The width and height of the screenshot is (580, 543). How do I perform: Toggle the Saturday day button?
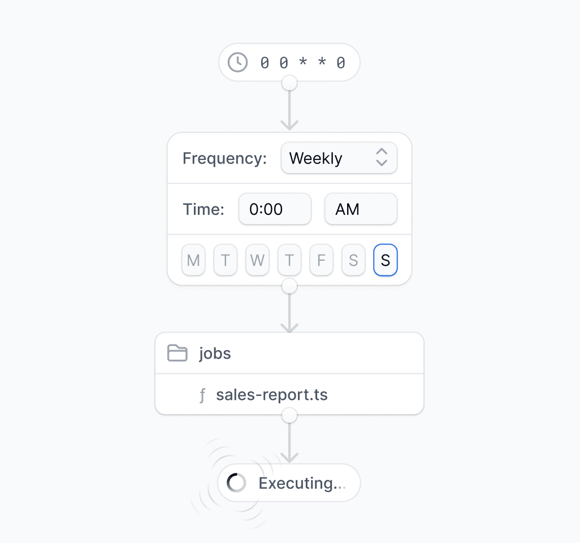(x=353, y=260)
